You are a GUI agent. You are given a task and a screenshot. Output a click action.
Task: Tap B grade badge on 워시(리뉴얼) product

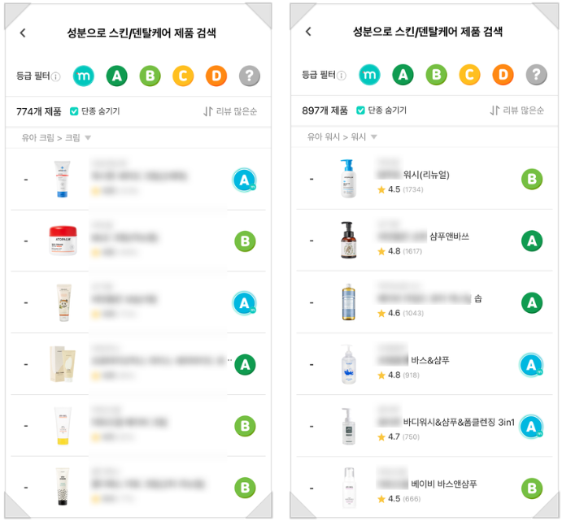pos(531,179)
